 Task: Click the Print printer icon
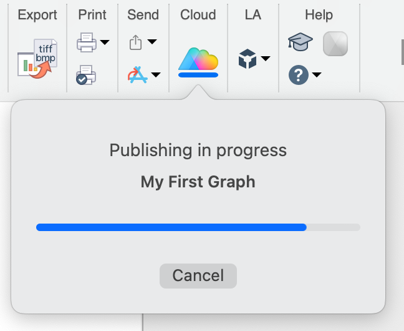click(86, 42)
